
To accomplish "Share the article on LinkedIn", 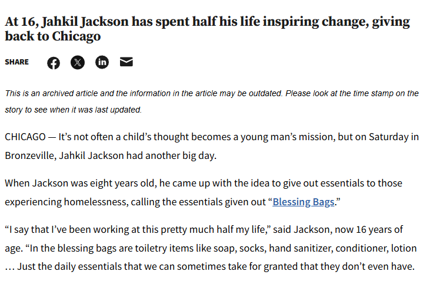I will [x=102, y=62].
